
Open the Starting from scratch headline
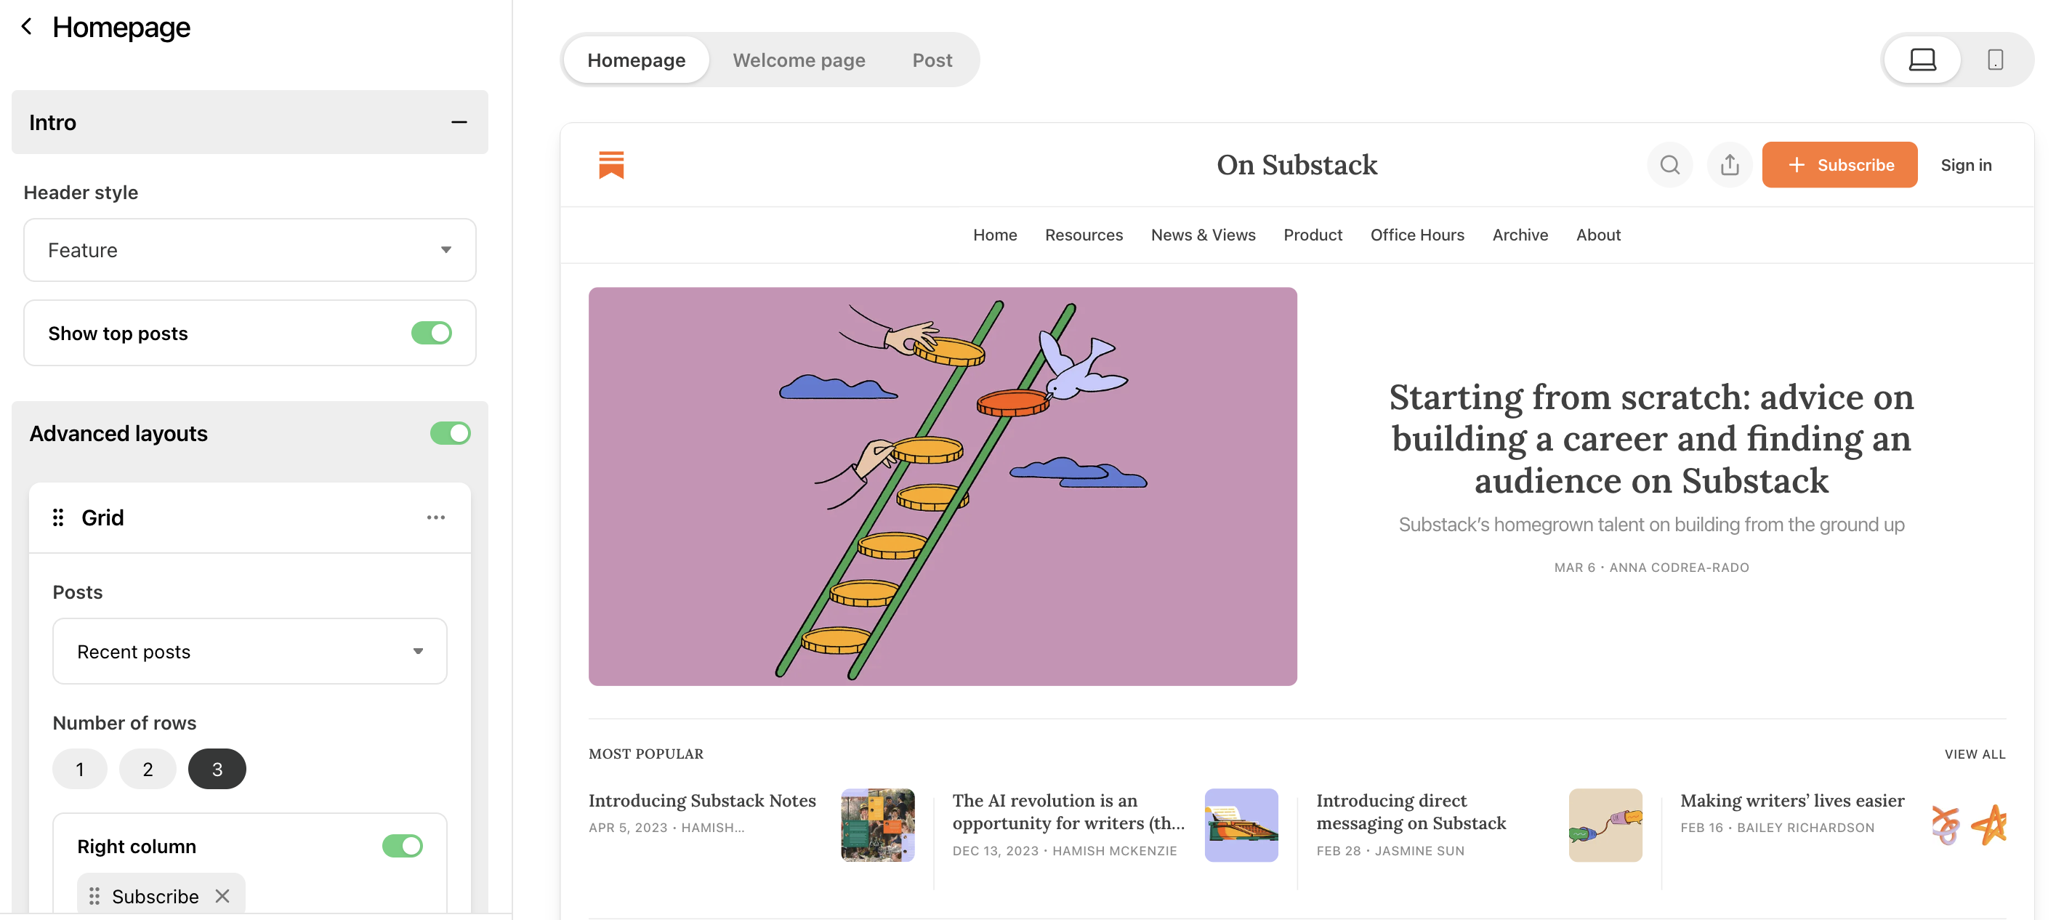pyautogui.click(x=1650, y=438)
